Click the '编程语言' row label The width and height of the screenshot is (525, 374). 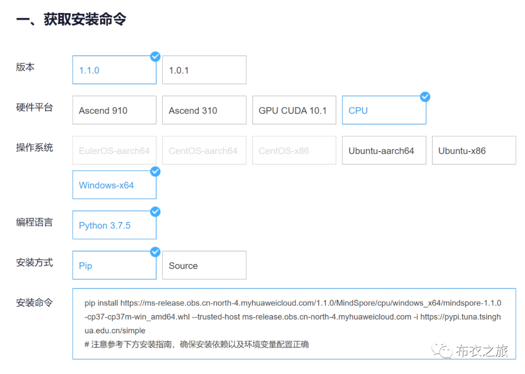(35, 222)
